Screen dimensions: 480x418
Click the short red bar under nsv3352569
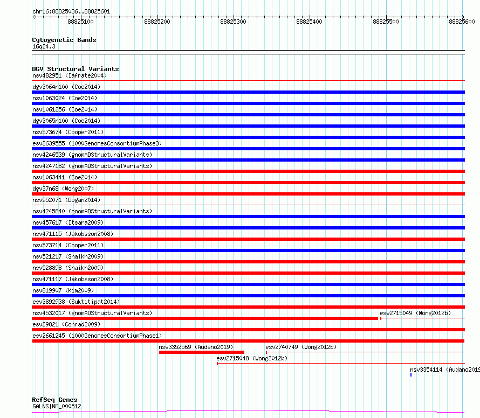pos(202,352)
